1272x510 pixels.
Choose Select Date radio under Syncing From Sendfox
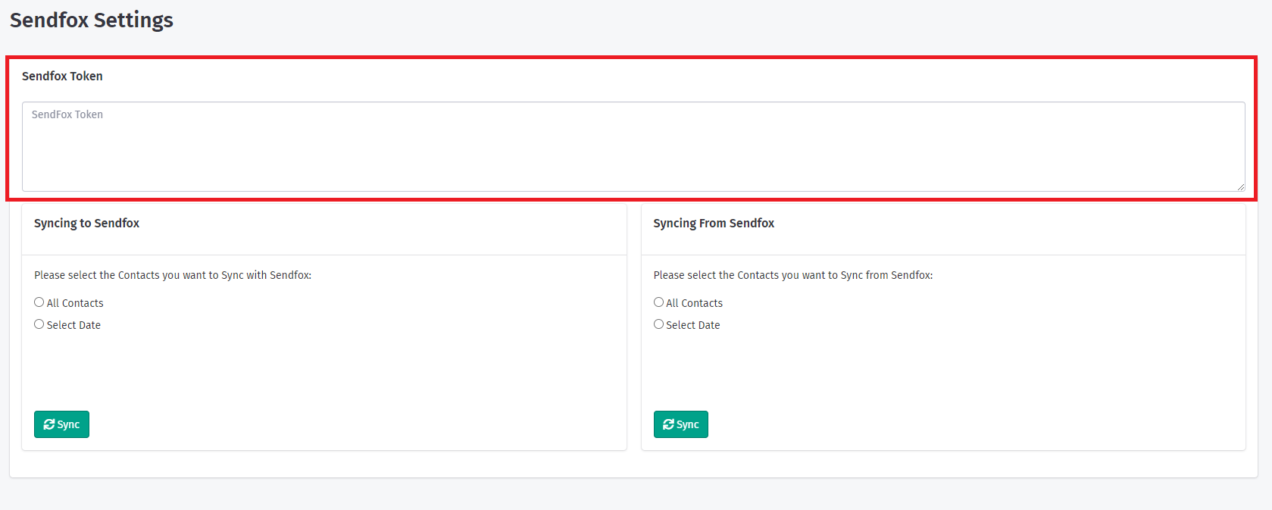click(x=658, y=324)
